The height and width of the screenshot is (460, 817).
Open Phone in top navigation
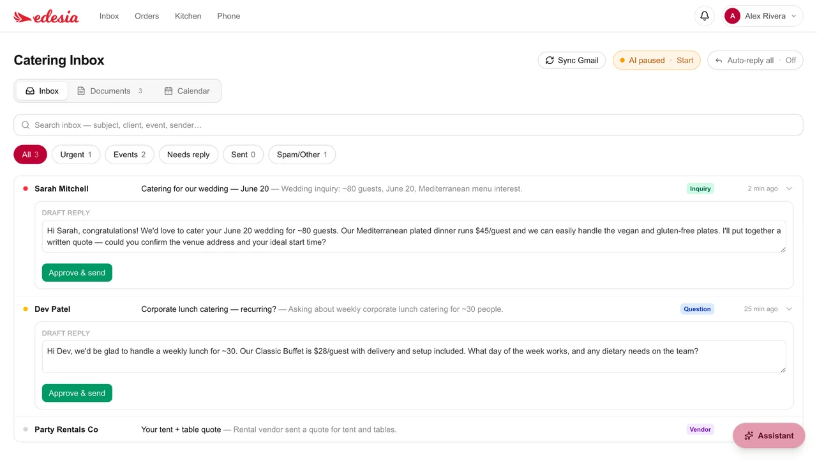[x=229, y=16]
